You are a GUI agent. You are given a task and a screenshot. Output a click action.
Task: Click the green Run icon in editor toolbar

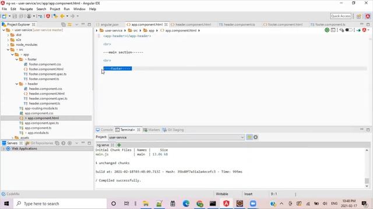tap(327, 30)
